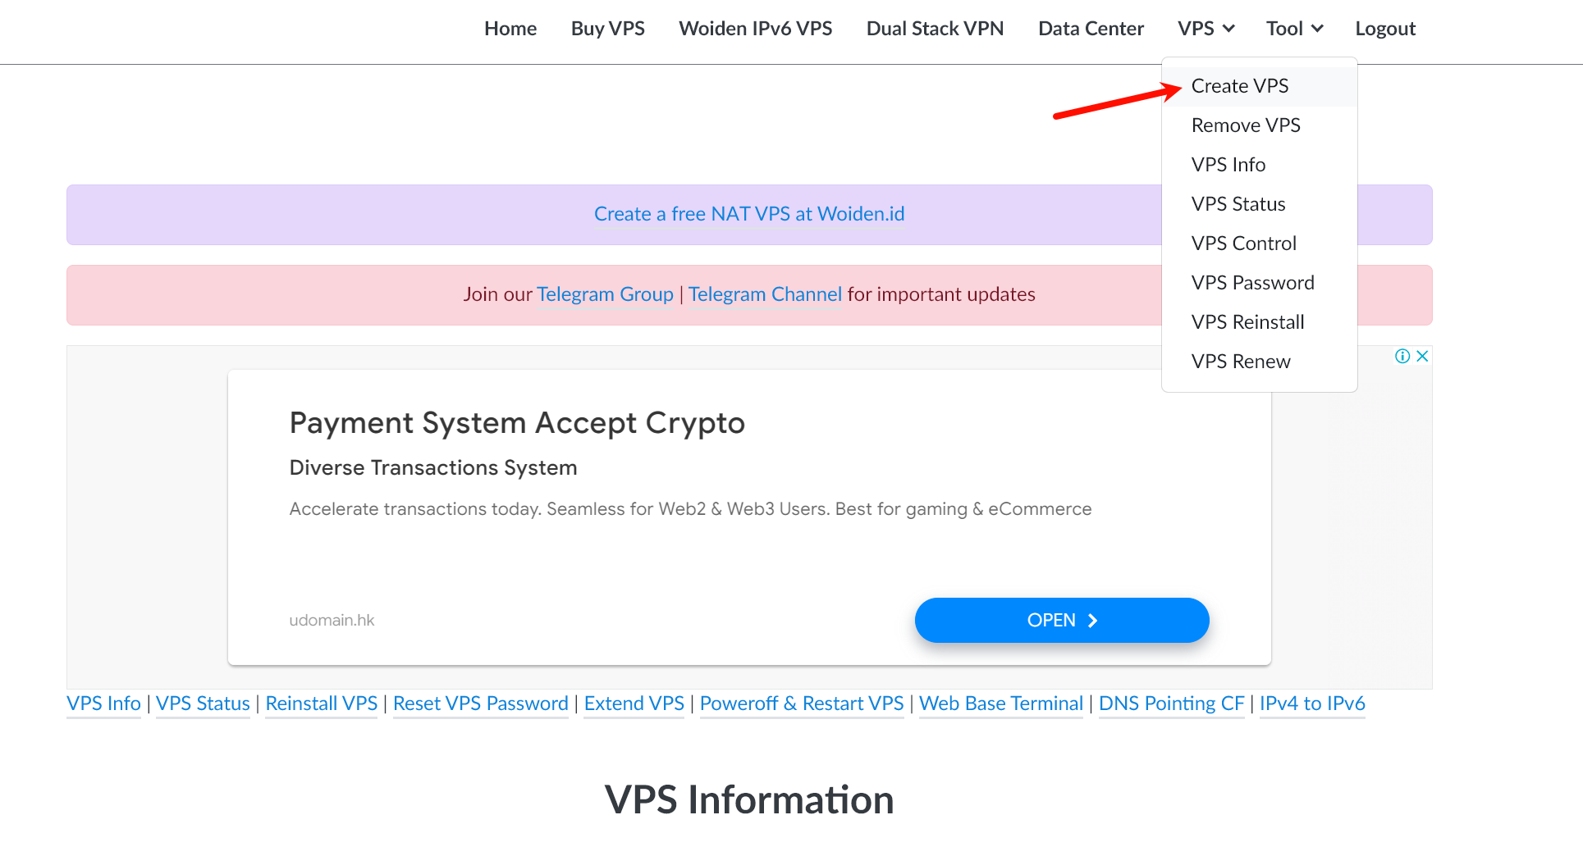Select VPS Password menu item
This screenshot has width=1583, height=856.
tap(1252, 283)
